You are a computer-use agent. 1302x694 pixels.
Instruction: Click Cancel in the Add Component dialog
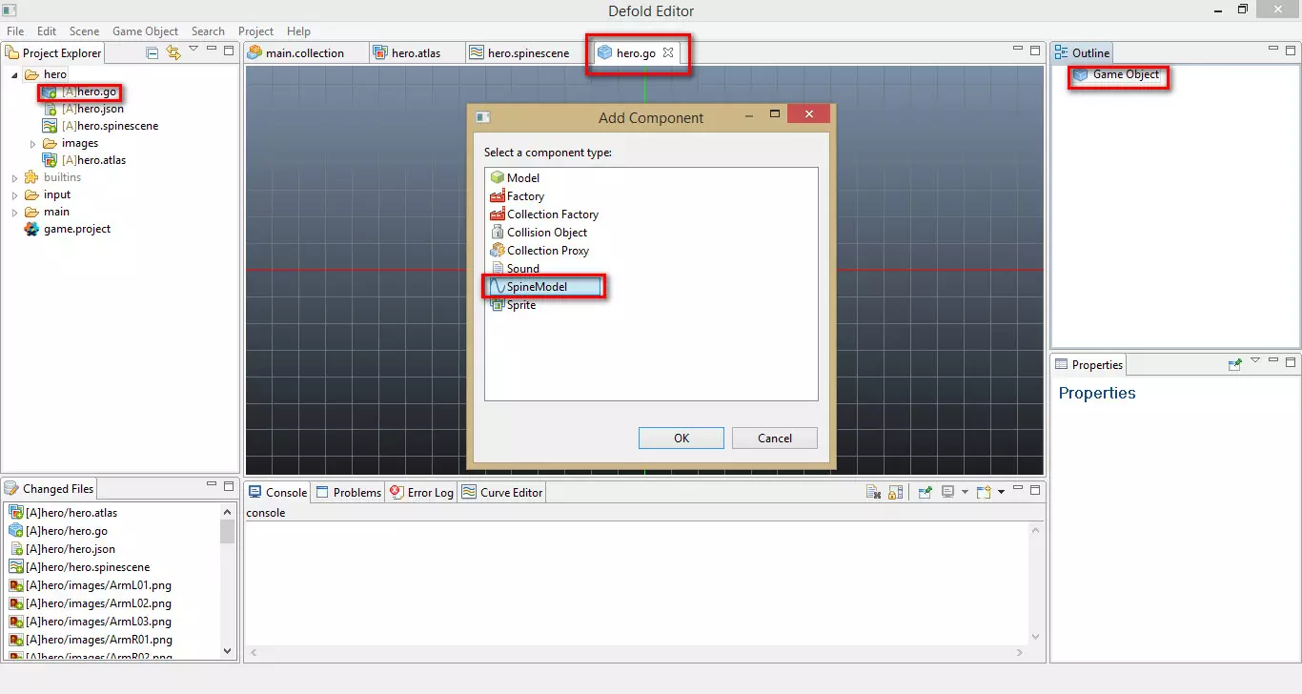tap(774, 439)
